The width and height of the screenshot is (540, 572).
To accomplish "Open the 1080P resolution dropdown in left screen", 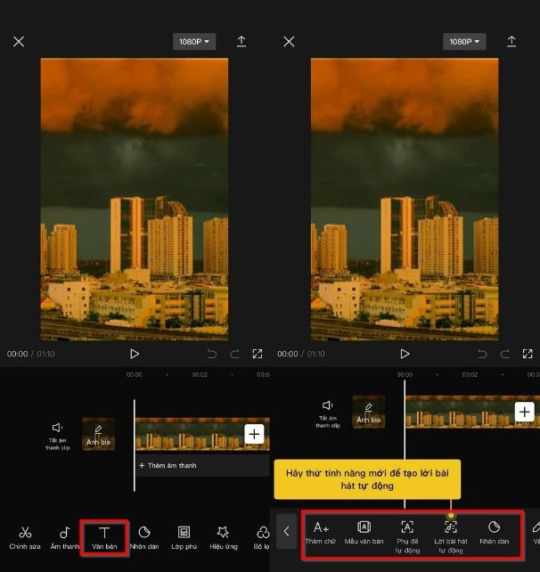I will coord(194,42).
